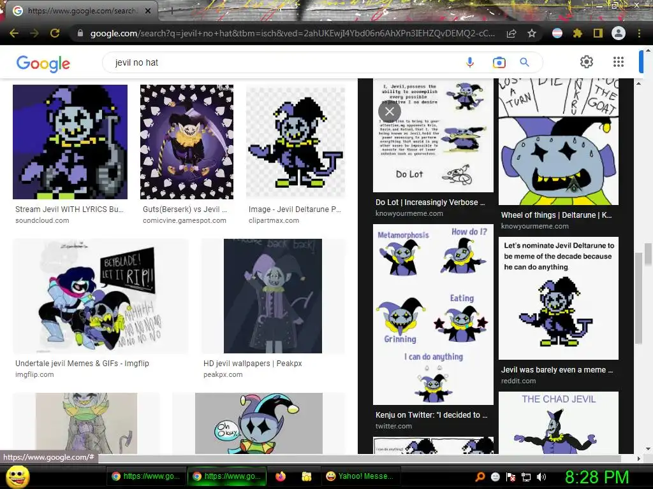Reload the page with the refresh icon
Screen dimensions: 653x489
click(x=55, y=33)
